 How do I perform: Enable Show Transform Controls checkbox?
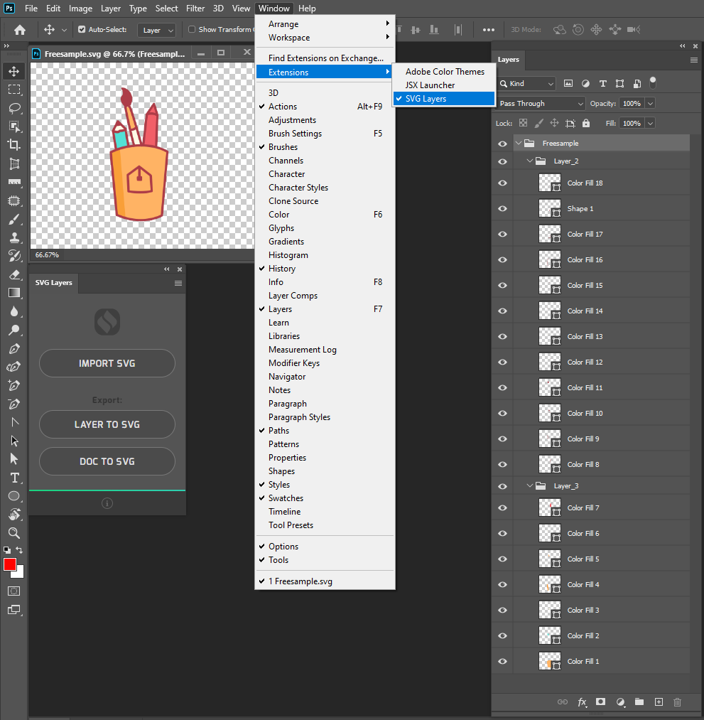[x=192, y=29]
